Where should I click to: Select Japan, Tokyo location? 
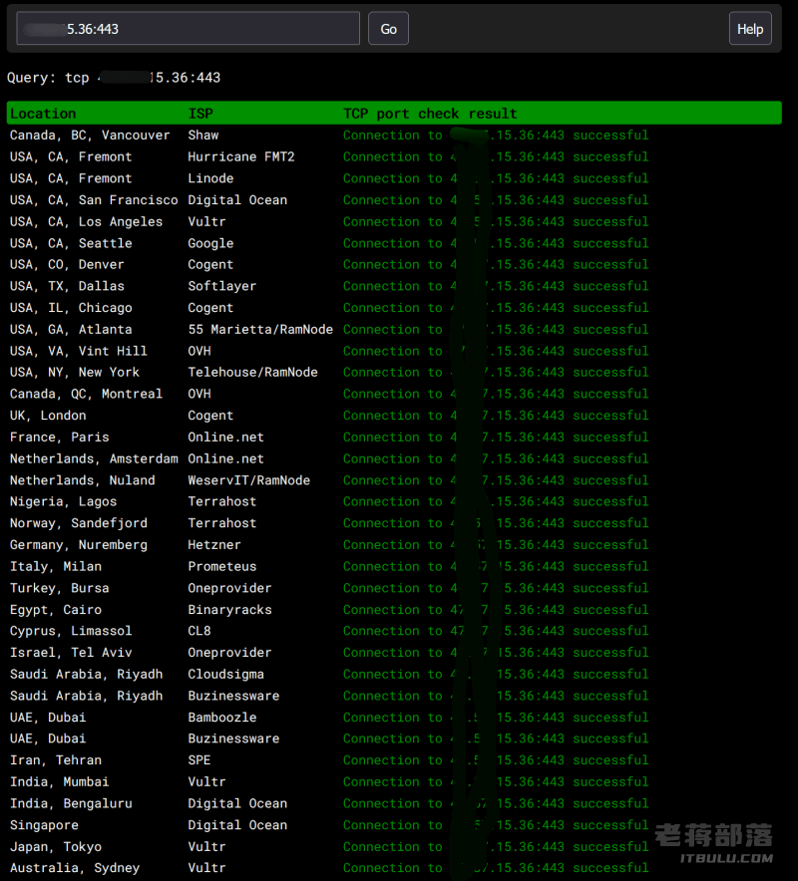coord(56,847)
